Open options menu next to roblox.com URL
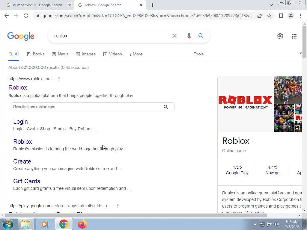 (59, 79)
